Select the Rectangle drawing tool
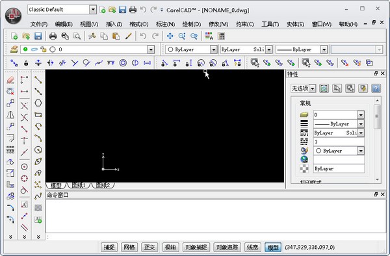The image size is (390, 256). click(38, 115)
